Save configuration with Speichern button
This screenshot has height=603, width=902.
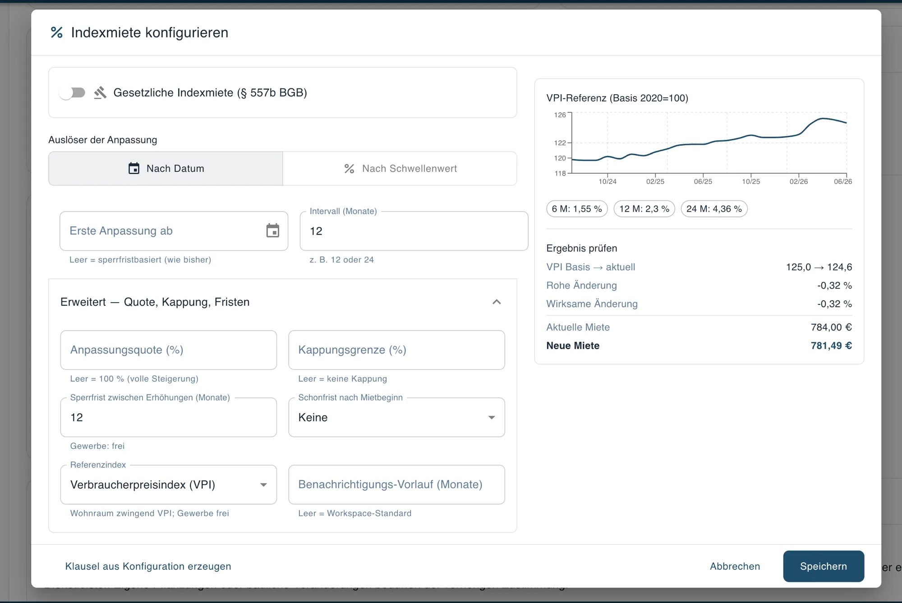[x=824, y=566]
